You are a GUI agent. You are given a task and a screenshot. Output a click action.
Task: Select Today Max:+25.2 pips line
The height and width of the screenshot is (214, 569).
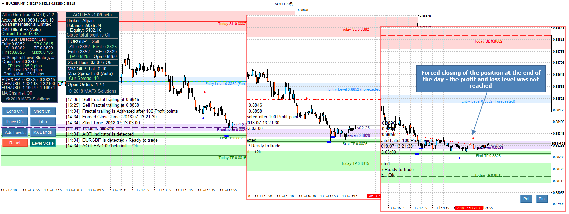(24, 74)
